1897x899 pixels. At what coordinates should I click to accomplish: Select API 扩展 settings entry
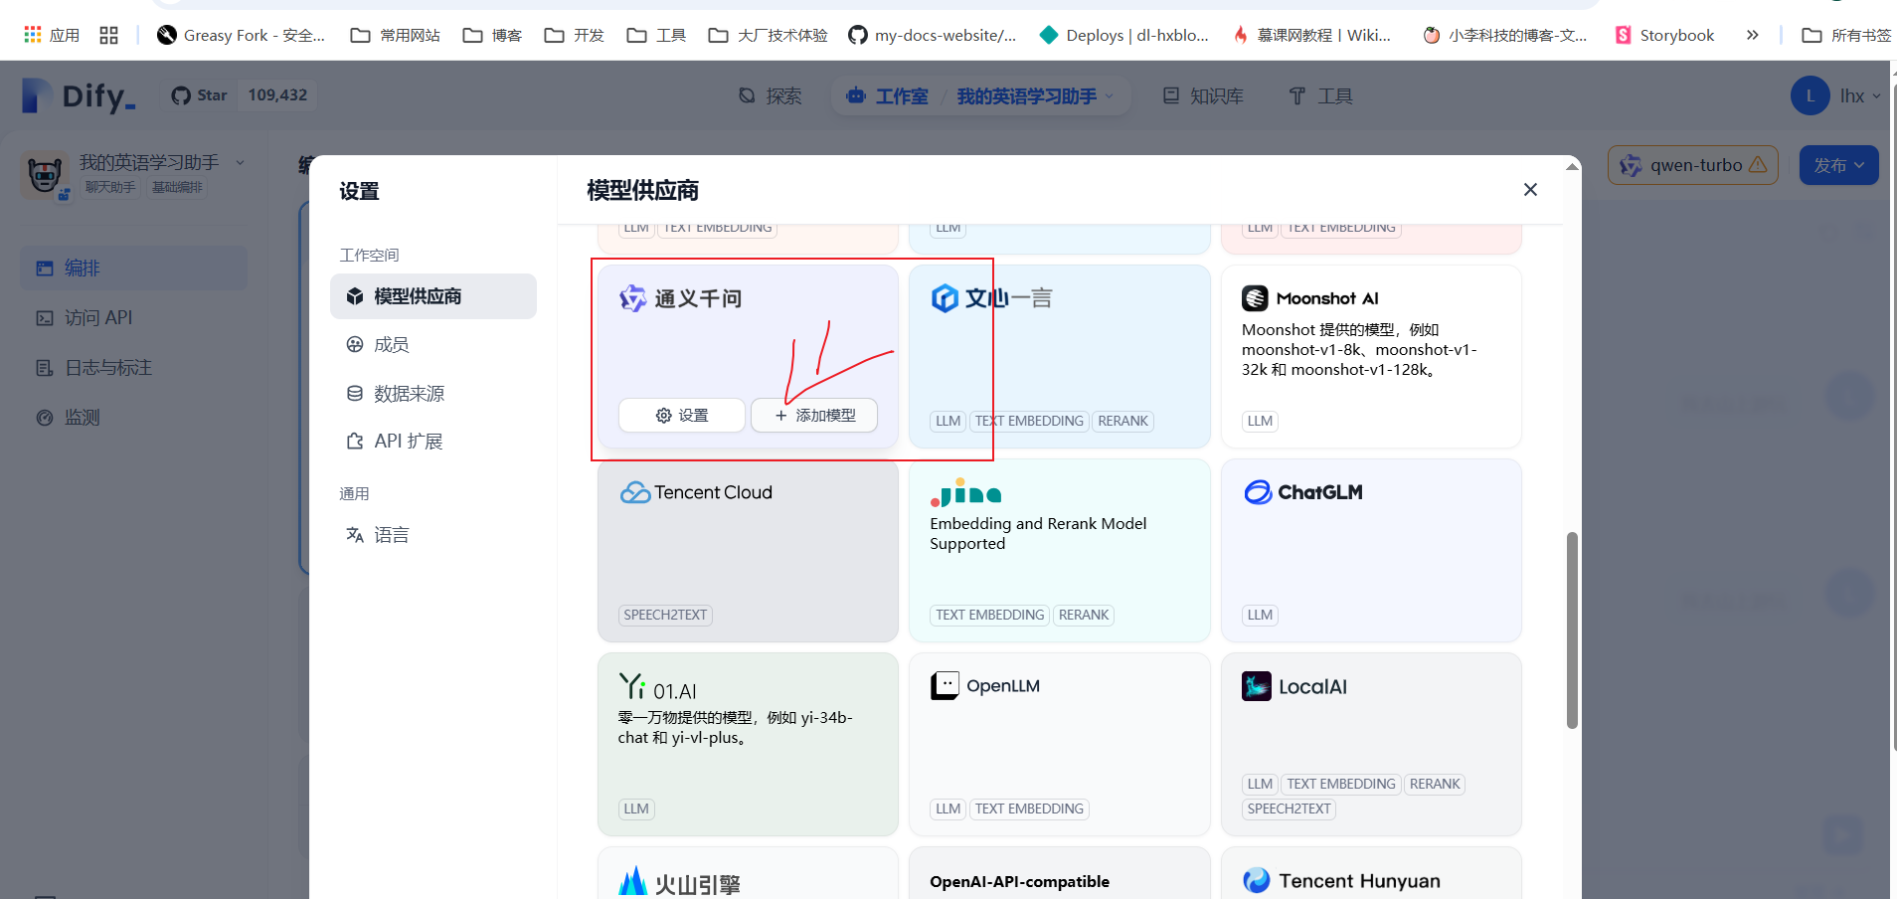408,442
